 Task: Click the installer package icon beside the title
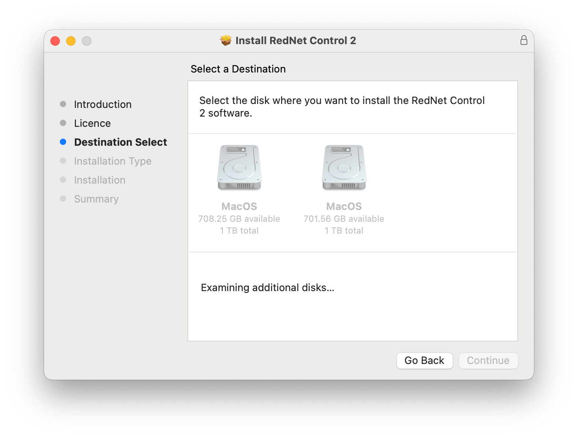226,40
